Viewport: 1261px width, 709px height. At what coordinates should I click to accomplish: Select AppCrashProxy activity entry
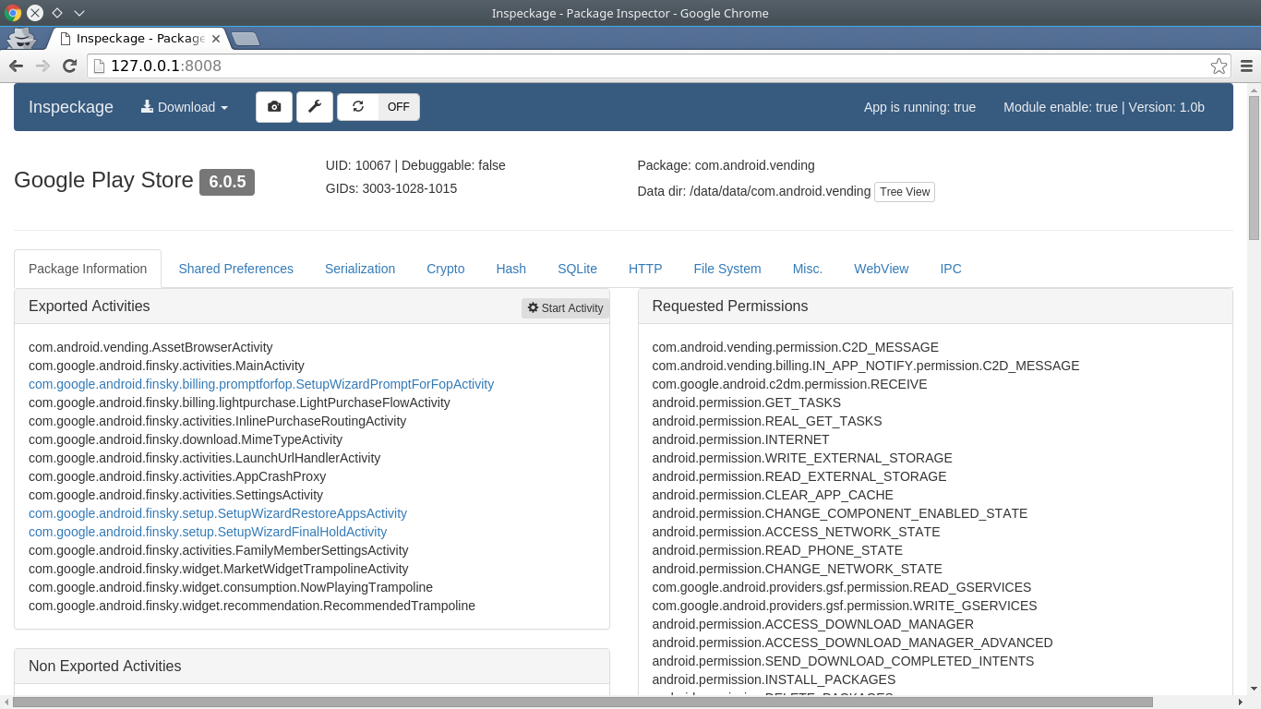pos(177,476)
